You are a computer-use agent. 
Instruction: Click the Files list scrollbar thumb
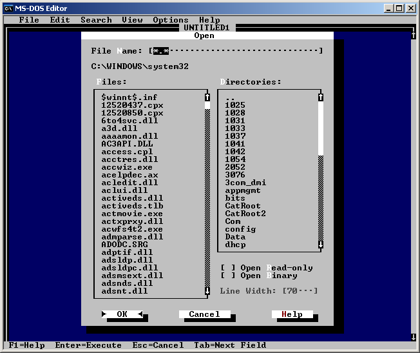[x=207, y=105]
